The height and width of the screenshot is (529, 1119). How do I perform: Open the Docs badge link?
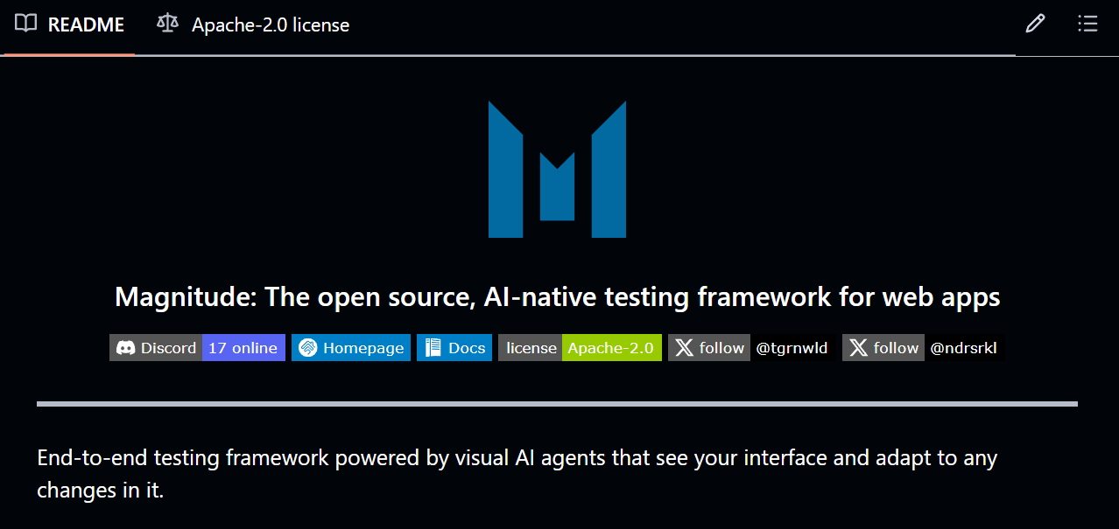[454, 348]
